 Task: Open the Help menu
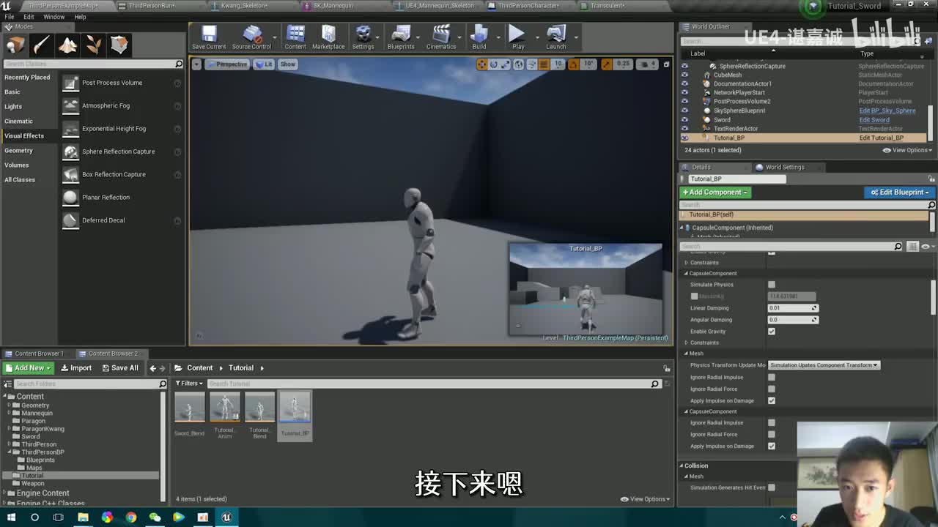pyautogui.click(x=80, y=17)
